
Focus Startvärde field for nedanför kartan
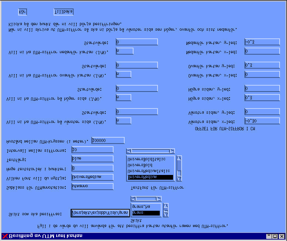(x=137, y=42)
